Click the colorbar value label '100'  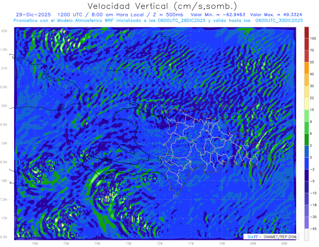click(x=313, y=38)
